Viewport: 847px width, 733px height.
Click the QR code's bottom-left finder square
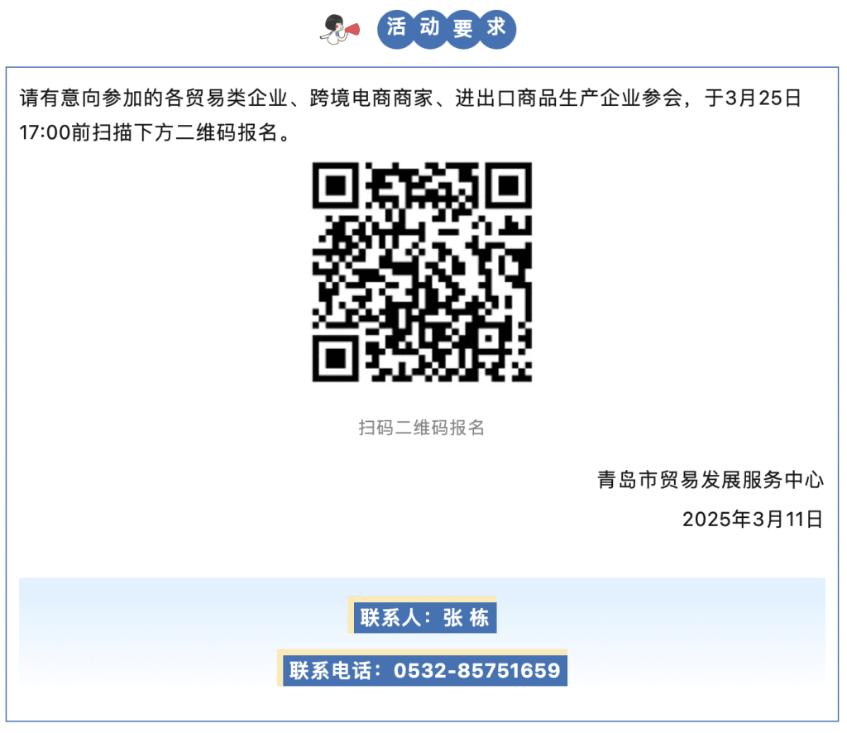tap(336, 358)
